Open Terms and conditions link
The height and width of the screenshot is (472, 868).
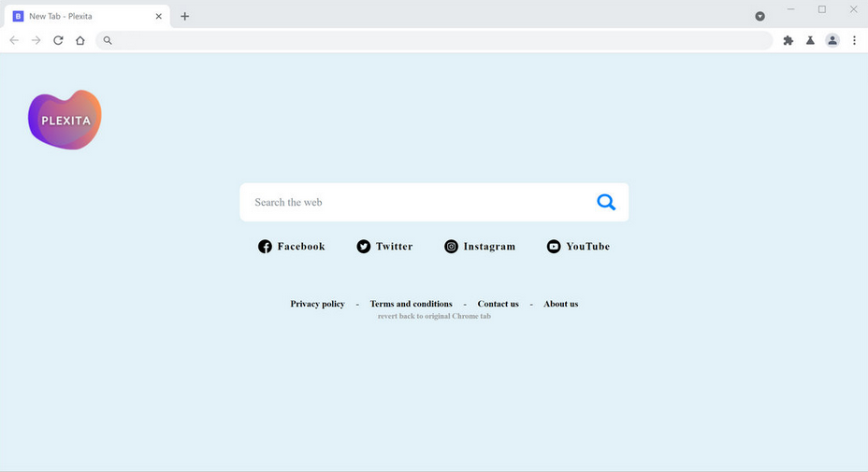pos(412,304)
